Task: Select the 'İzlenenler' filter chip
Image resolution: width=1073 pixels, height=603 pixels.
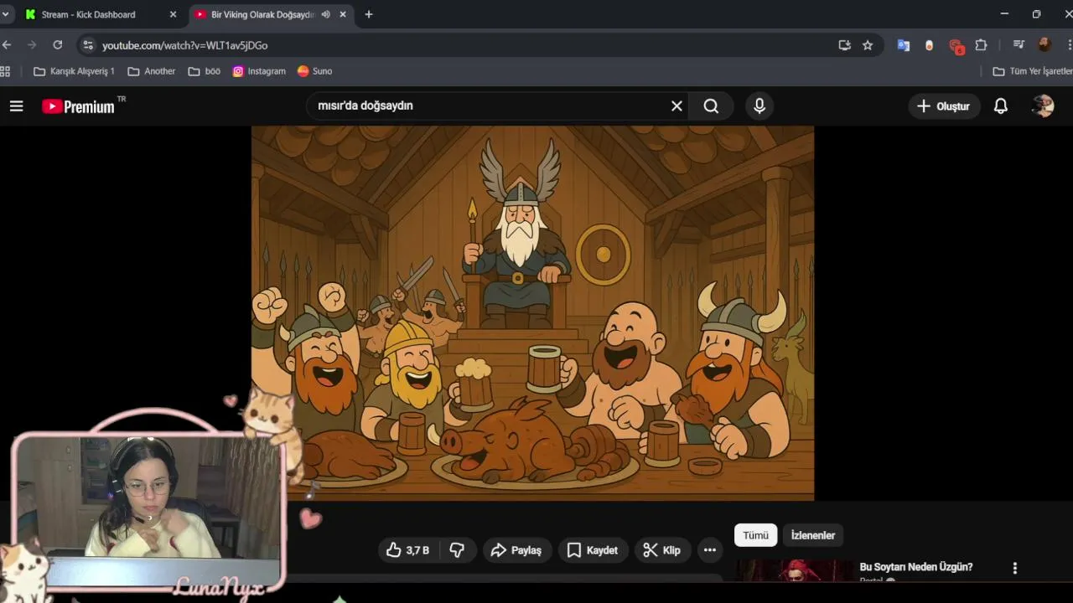Action: 813,535
